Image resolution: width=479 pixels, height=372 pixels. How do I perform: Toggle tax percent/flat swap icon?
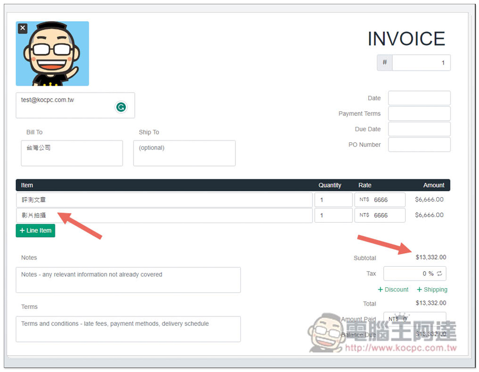pos(440,273)
